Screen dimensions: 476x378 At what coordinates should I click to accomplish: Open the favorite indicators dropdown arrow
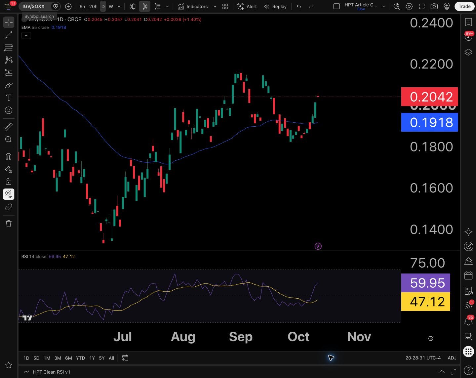tap(215, 6)
